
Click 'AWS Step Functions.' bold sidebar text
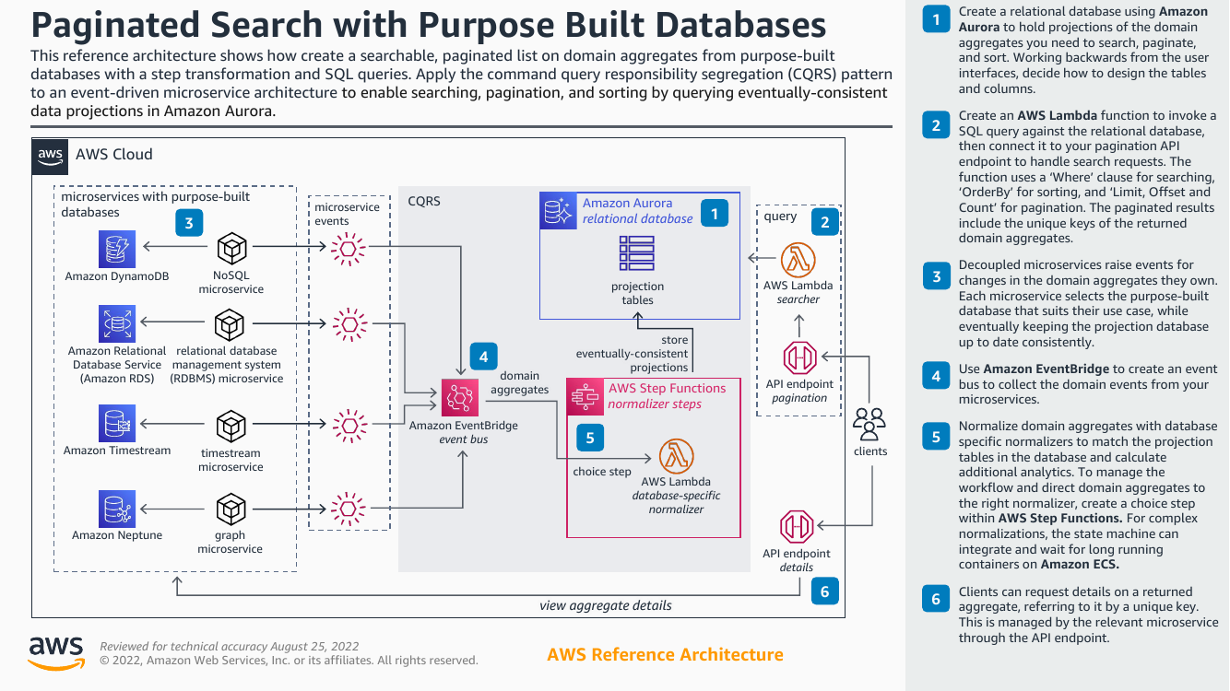1059,518
